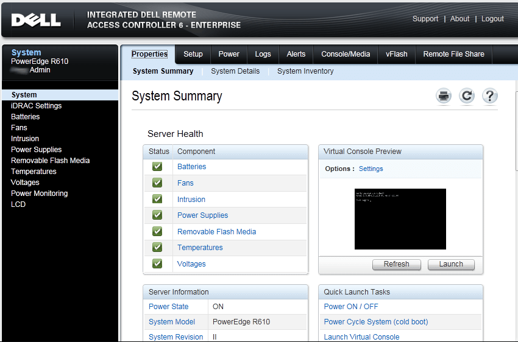Click the System heading in sidebar header

(26, 52)
